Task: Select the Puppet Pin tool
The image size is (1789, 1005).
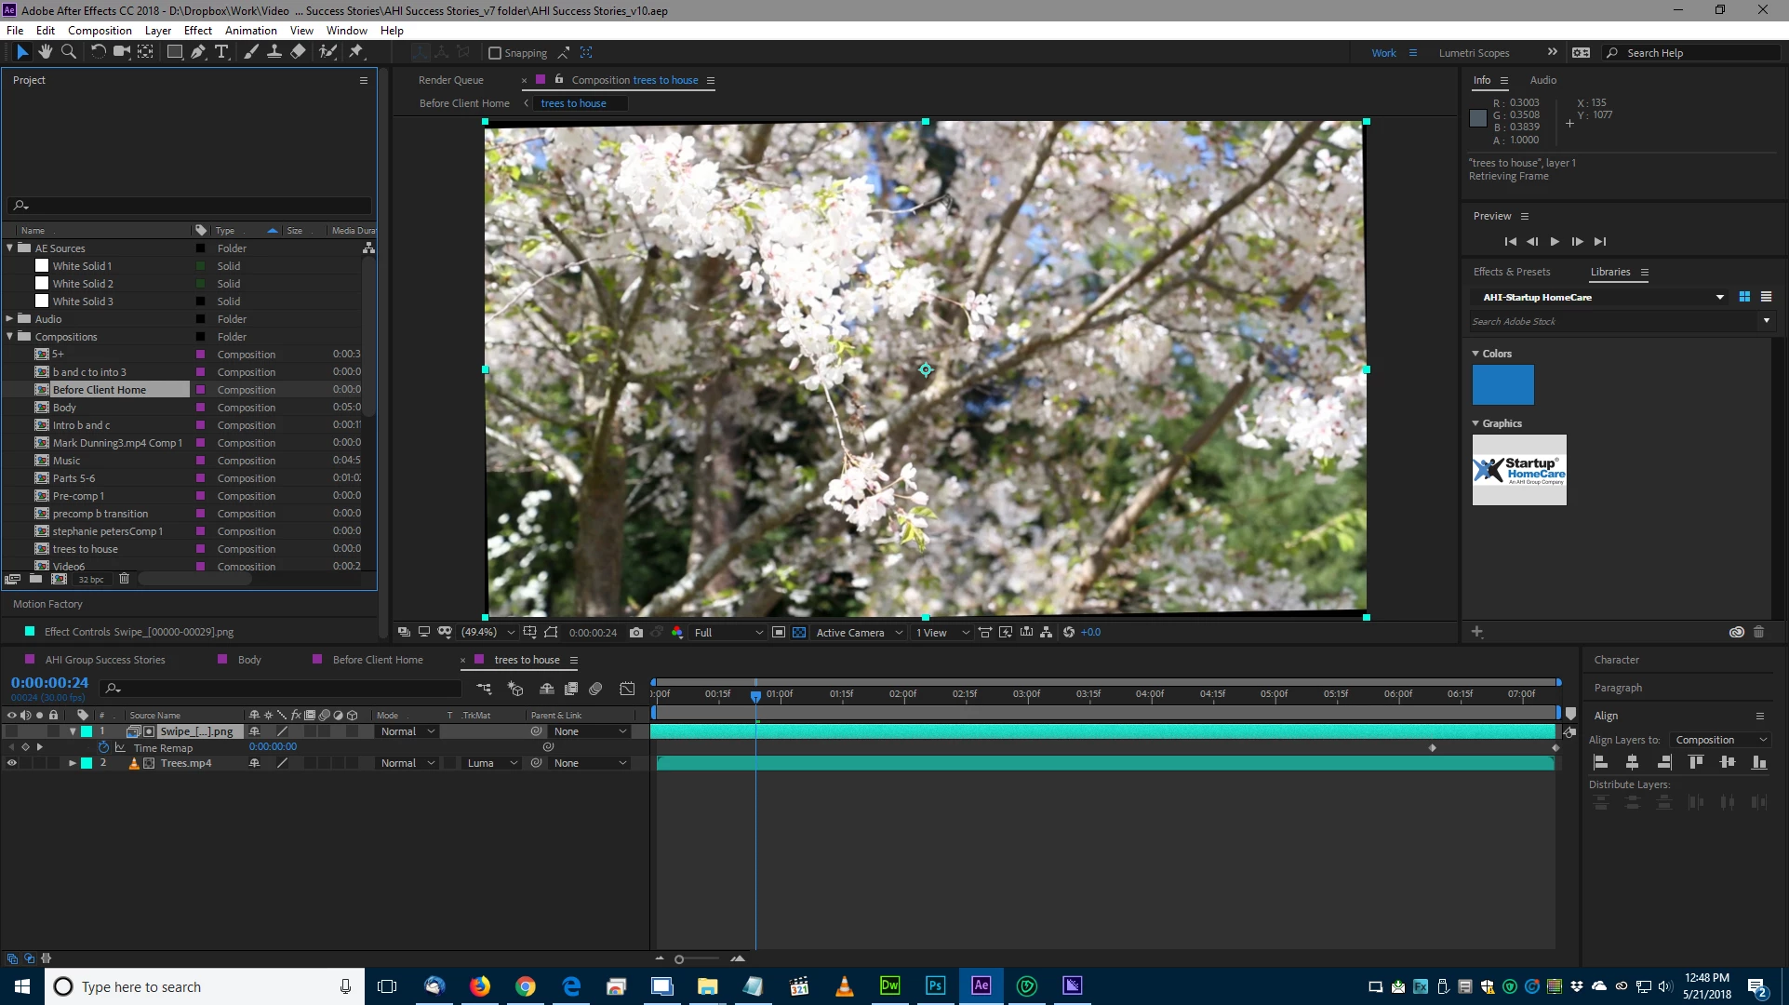Action: 356,52
